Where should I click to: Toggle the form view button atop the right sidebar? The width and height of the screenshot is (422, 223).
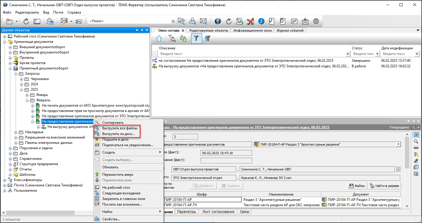coord(416,135)
